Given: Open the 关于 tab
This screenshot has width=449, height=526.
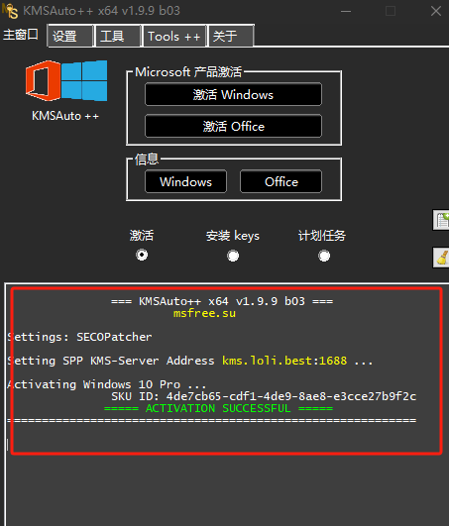Looking at the screenshot, I should [231, 36].
